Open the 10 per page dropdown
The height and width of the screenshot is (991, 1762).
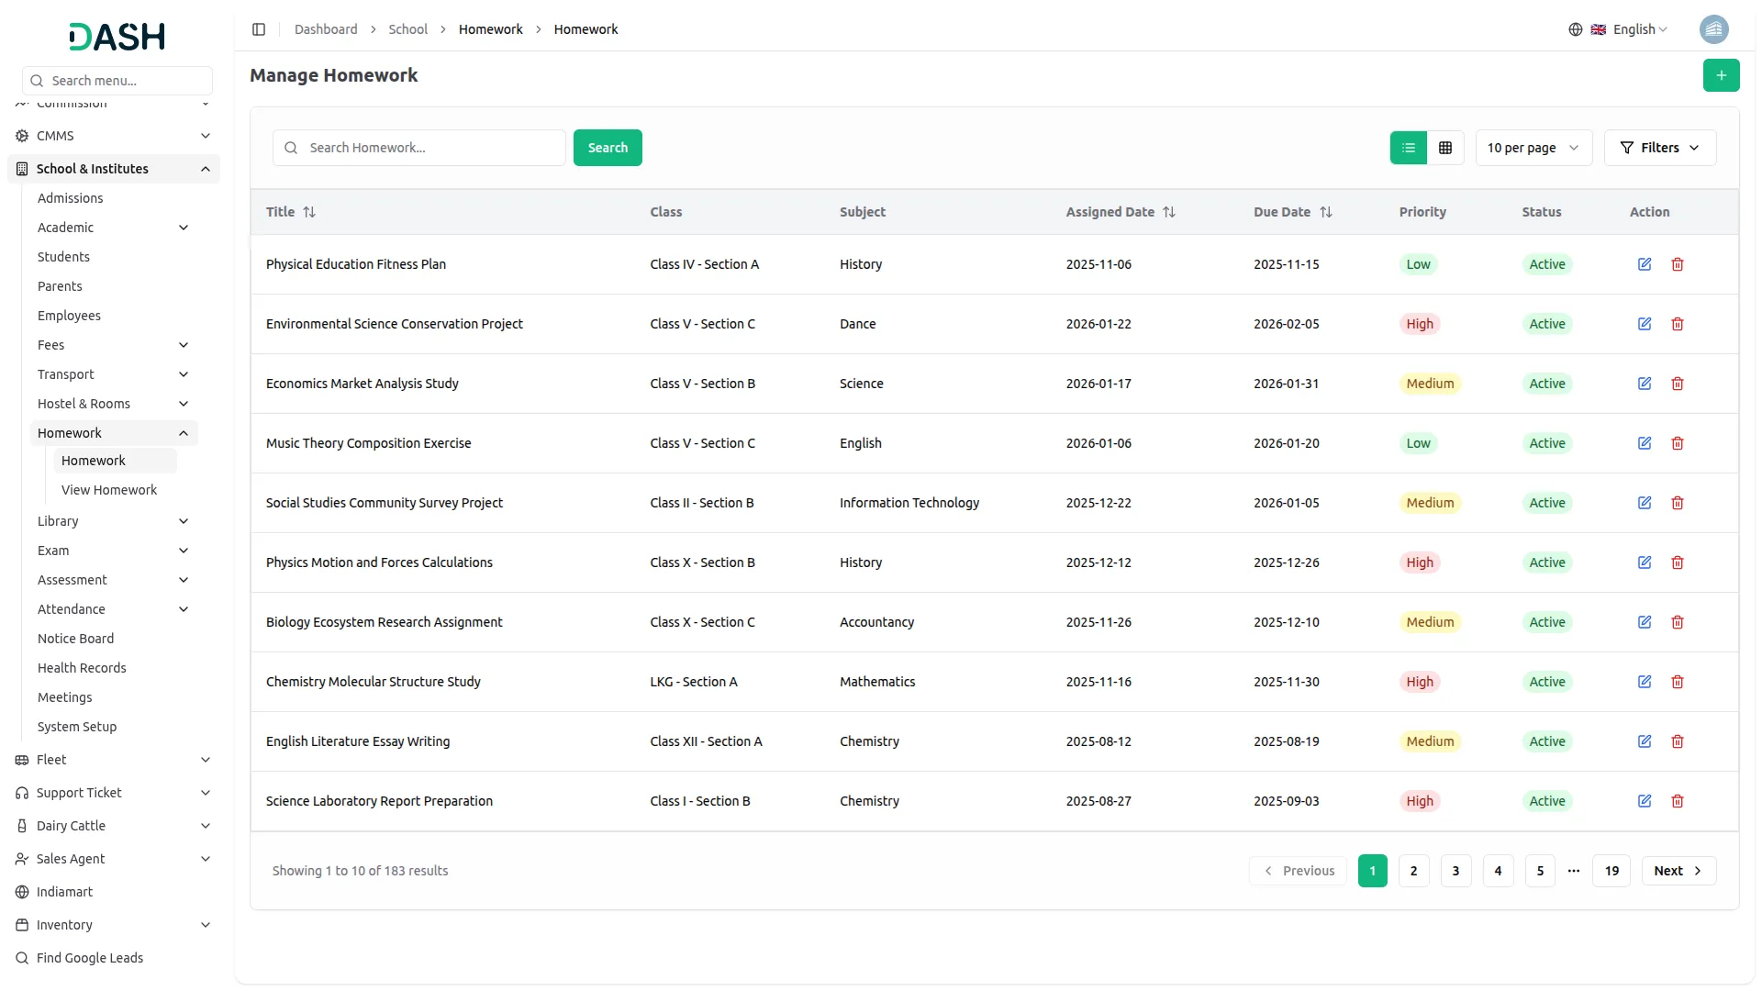tap(1533, 148)
